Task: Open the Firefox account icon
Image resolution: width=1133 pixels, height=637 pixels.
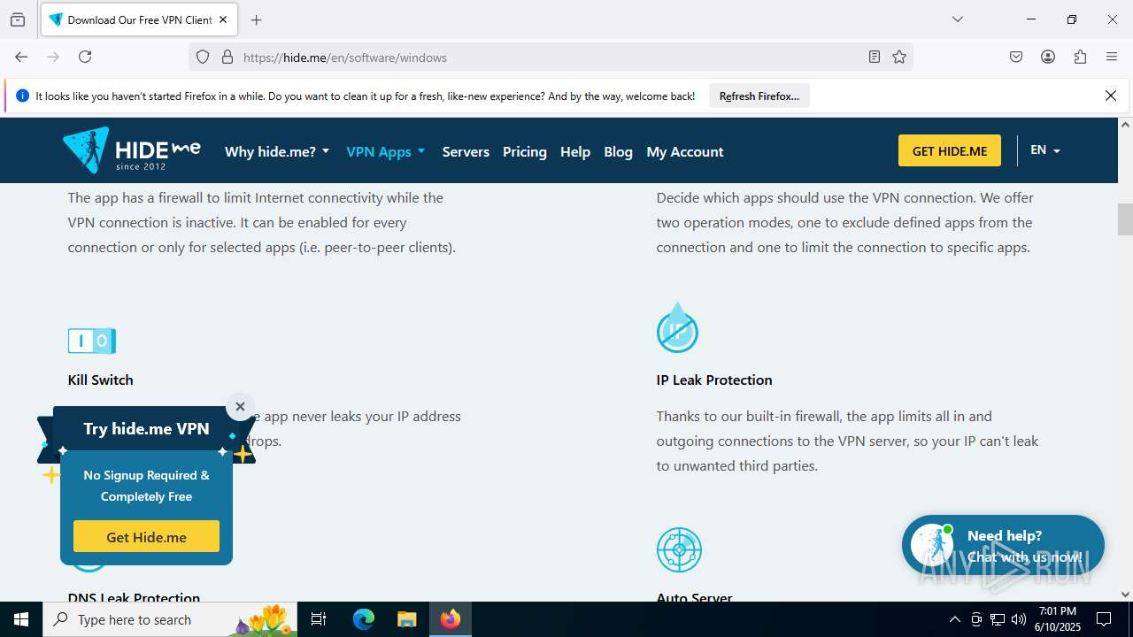Action: coord(1048,57)
